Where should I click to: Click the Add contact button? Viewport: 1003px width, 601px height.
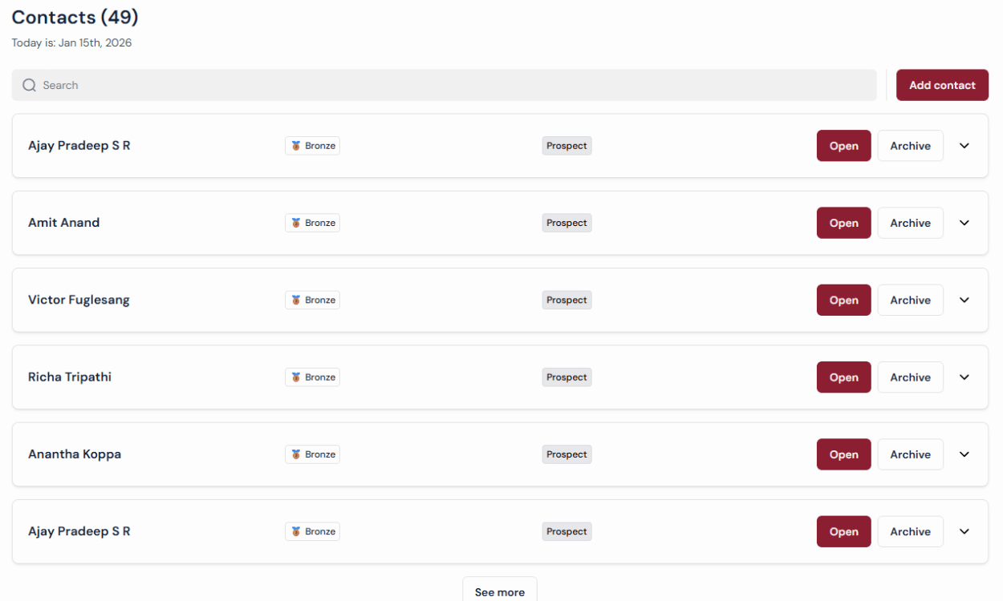click(942, 85)
